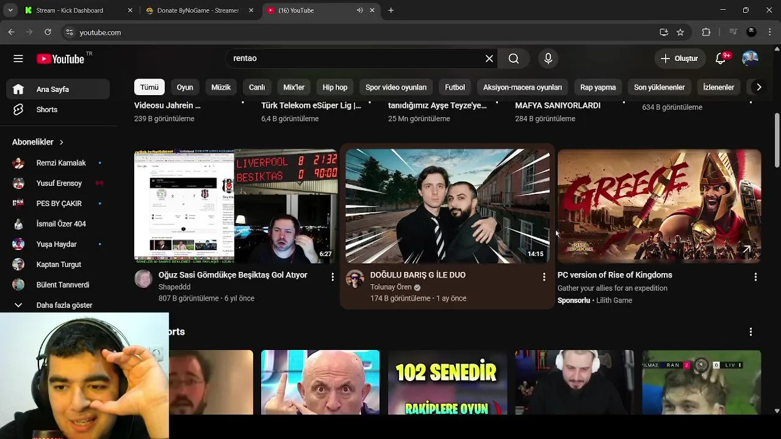
Task: Open Tolunay Ören channel avatar
Action: pos(355,279)
